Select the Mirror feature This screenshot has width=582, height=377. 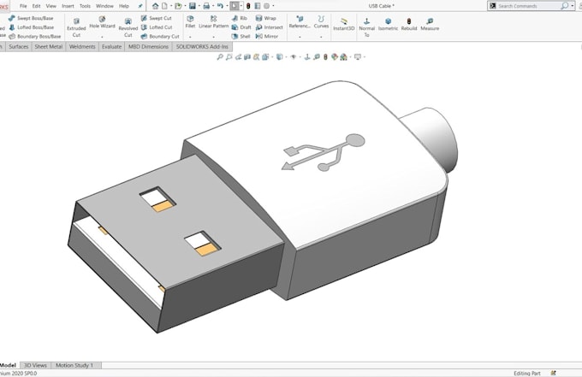pyautogui.click(x=267, y=36)
